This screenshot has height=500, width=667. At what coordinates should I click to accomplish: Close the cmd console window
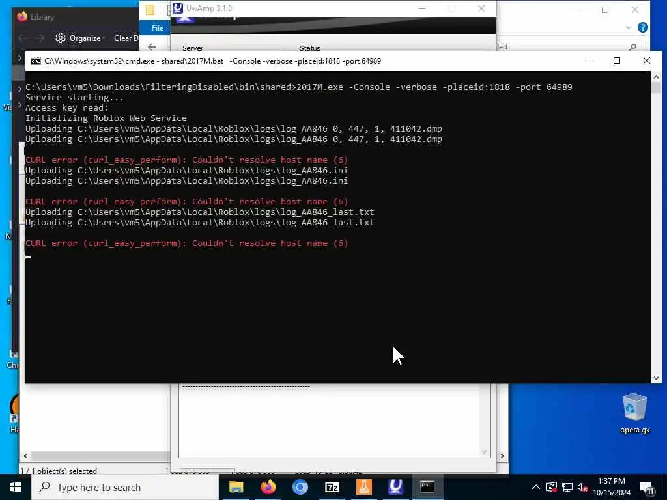[x=647, y=61]
